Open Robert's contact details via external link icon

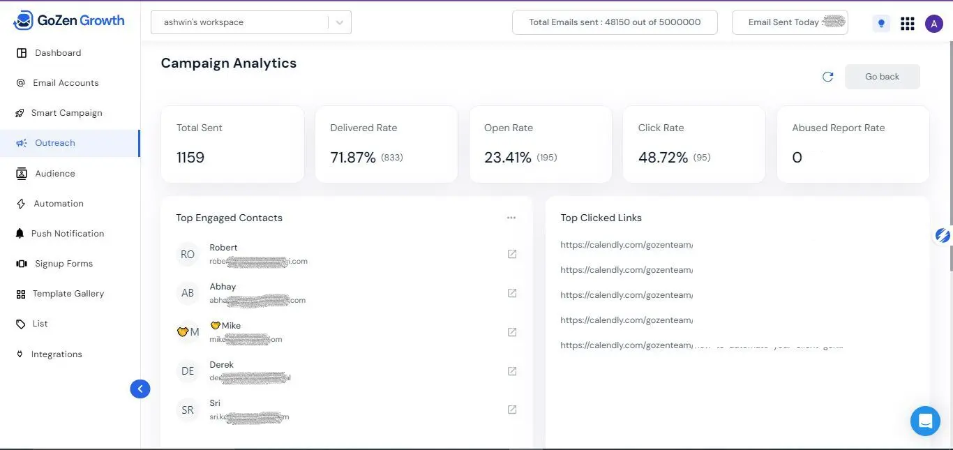pyautogui.click(x=512, y=254)
